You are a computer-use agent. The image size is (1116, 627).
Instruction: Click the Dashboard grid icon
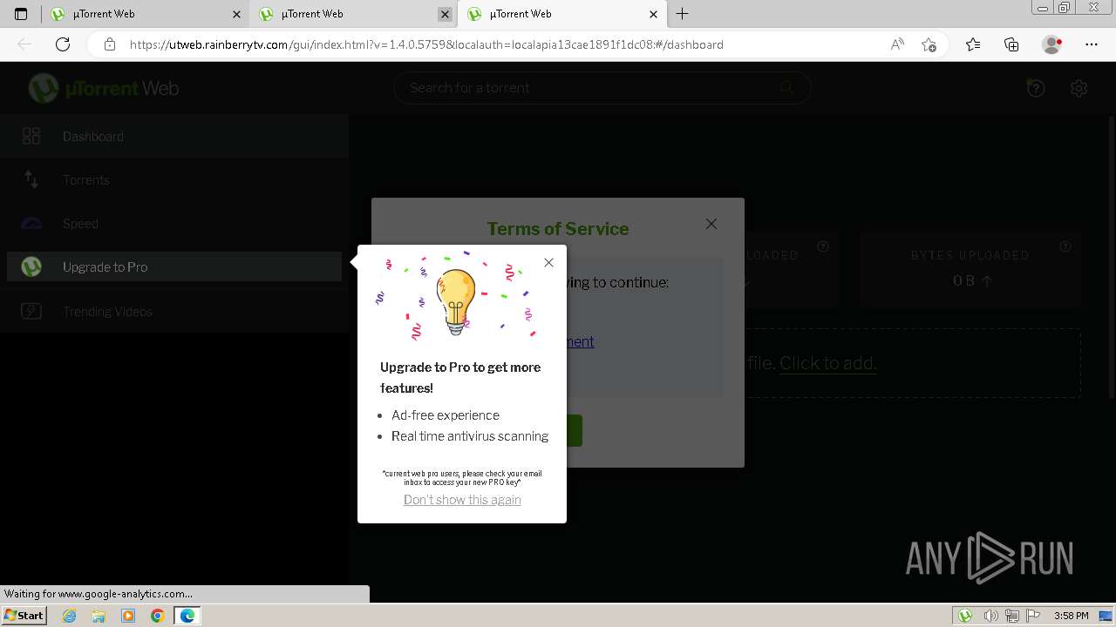pyautogui.click(x=31, y=136)
